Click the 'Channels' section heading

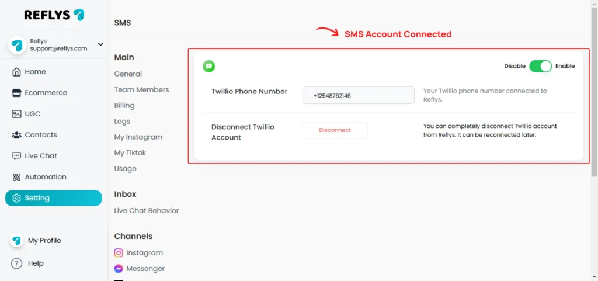(133, 237)
